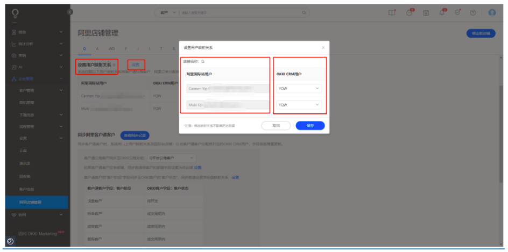Viewport: 508px width, 252px height.
Task: Open 回收站 in sidebar
Action: click(25, 176)
